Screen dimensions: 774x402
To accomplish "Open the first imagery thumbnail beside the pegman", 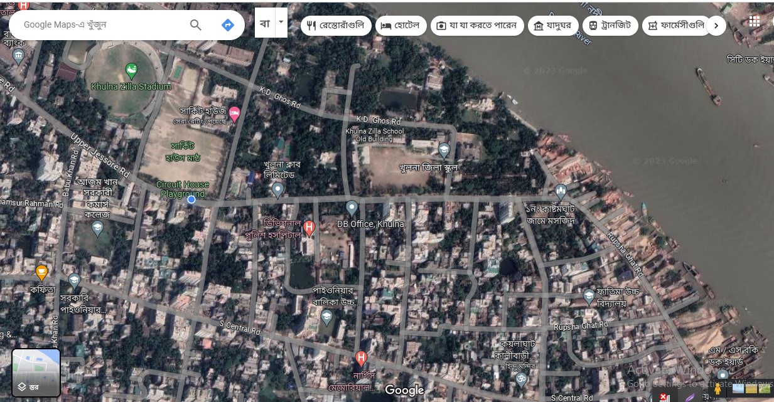I will coord(738,388).
